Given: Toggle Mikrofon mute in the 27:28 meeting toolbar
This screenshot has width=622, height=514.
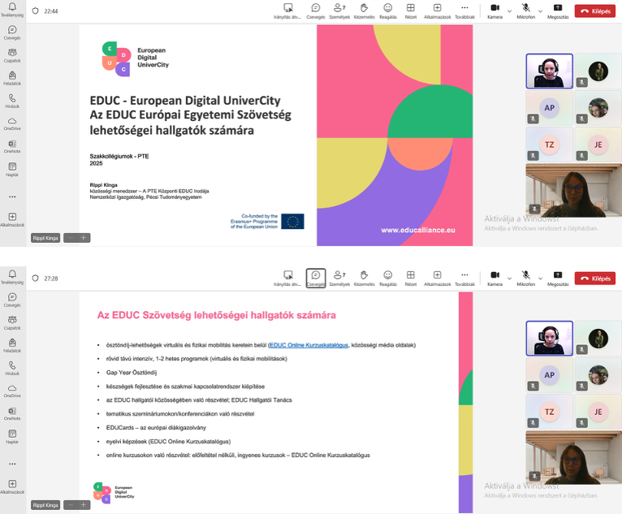Looking at the screenshot, I should 525,279.
